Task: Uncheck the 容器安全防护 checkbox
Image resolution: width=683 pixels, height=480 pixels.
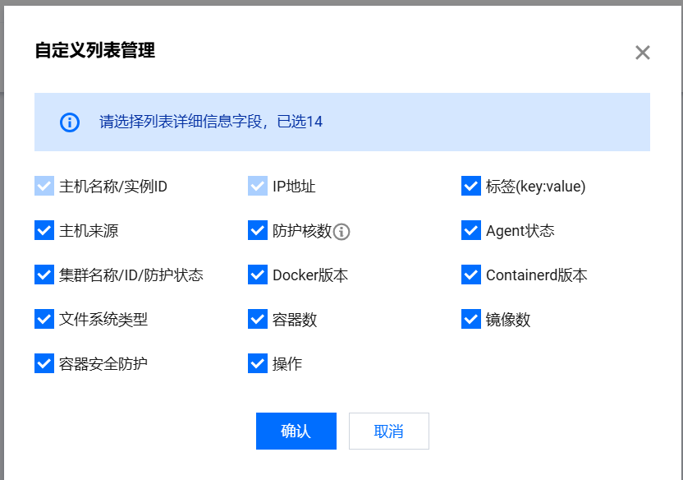Action: pos(44,363)
